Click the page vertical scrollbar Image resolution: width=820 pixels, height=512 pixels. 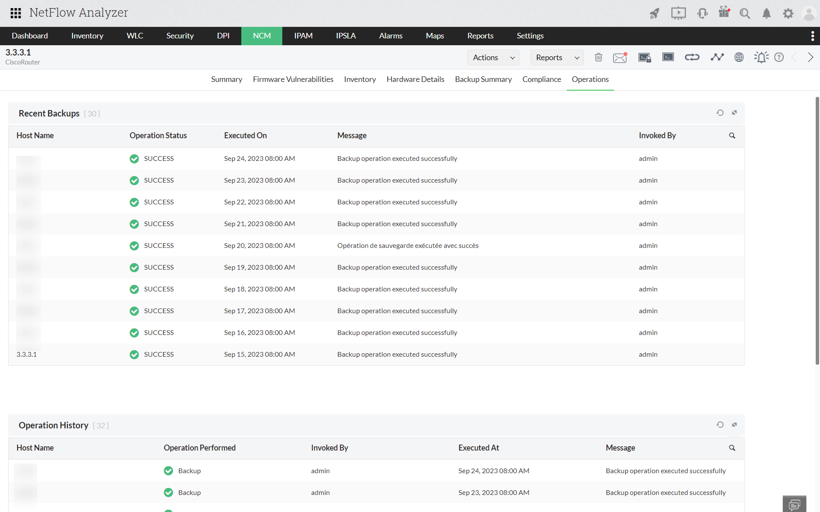click(x=817, y=230)
